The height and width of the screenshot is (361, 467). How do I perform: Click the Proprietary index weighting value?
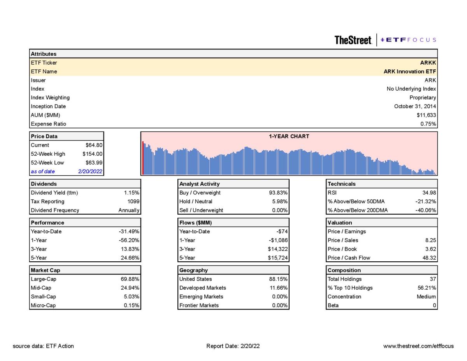pyautogui.click(x=423, y=98)
